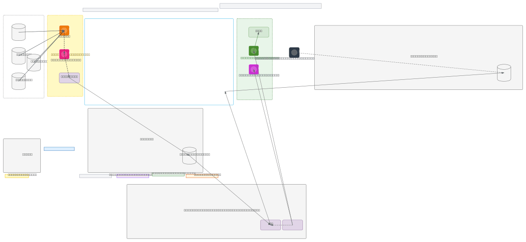This screenshot has height=242, width=526.
Task: Click the purple rounded node in yellow group
Action: (x=69, y=78)
